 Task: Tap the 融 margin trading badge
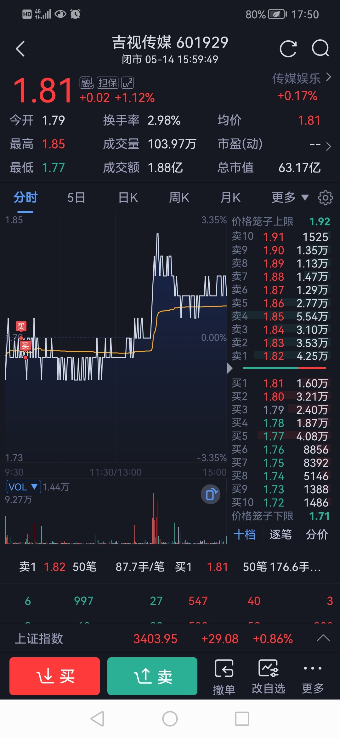point(86,83)
